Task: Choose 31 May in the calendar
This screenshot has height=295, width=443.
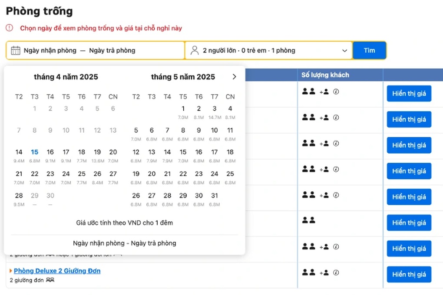Action: coord(215,196)
